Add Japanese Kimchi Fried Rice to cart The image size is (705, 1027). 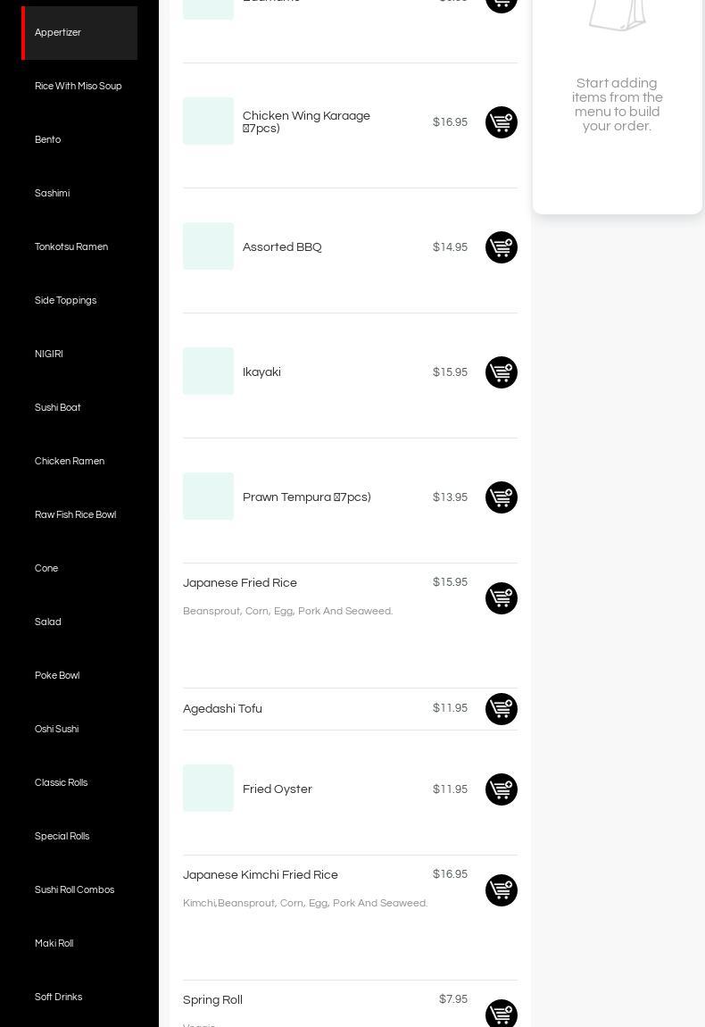point(501,890)
